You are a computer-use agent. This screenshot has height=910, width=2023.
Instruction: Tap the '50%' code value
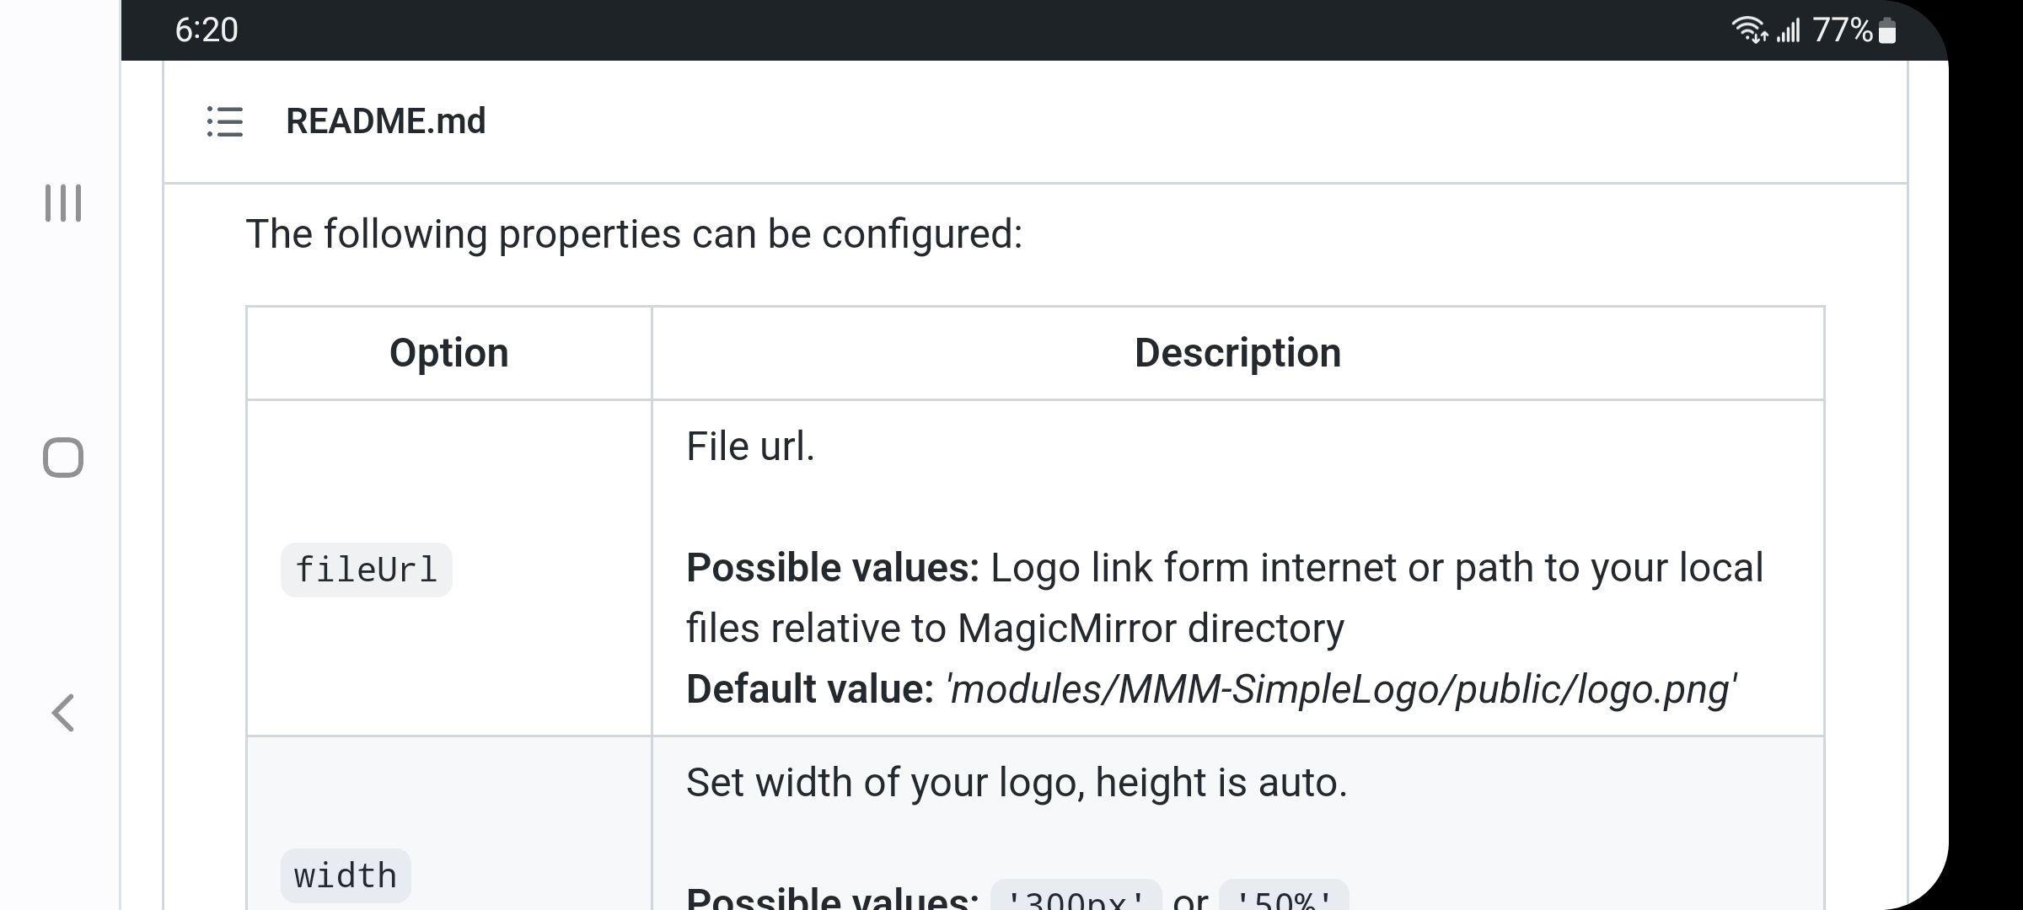tap(1283, 898)
